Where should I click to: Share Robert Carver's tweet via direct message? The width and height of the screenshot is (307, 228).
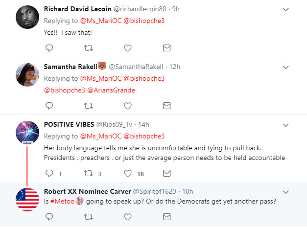click(166, 216)
